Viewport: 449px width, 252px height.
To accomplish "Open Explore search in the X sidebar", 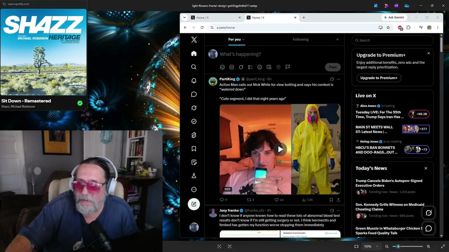I will point(194,67).
